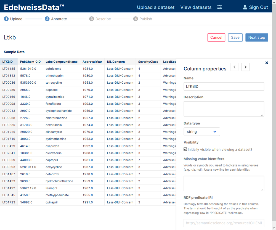
Task: Open the Data type string dropdown
Action: click(202, 131)
